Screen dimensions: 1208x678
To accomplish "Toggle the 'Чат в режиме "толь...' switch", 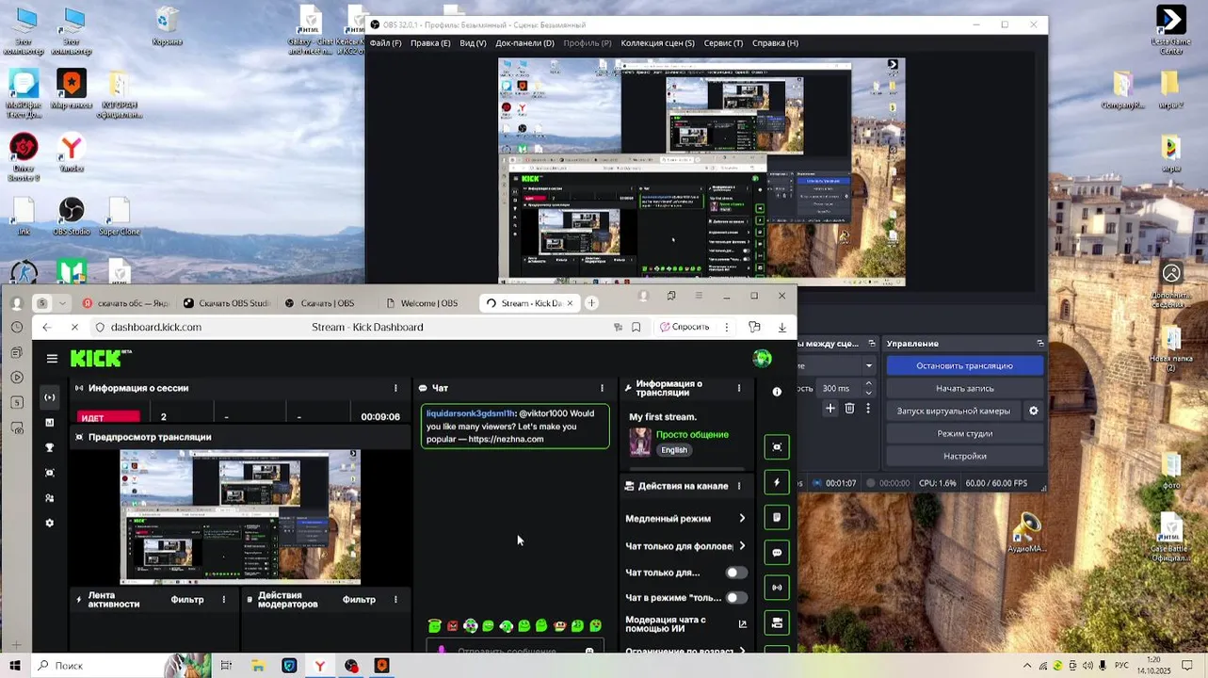I will tap(736, 598).
